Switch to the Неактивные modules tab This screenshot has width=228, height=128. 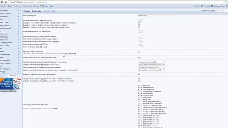(x=13, y=76)
